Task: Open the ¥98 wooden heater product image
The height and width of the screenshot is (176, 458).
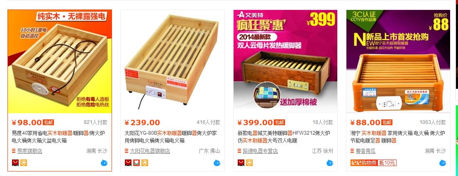Action: click(x=60, y=62)
